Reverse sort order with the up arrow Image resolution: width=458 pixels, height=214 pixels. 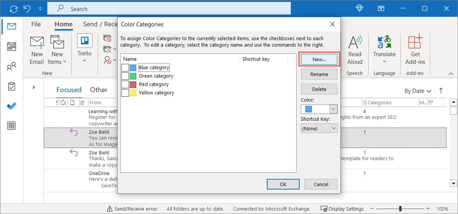tap(441, 91)
